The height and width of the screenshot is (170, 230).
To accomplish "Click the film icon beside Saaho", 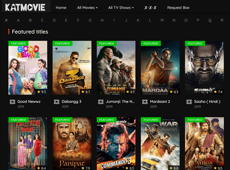I will click(x=189, y=102).
